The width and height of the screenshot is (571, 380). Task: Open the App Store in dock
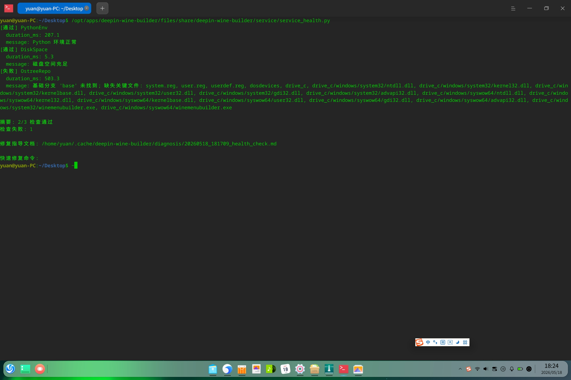242,369
